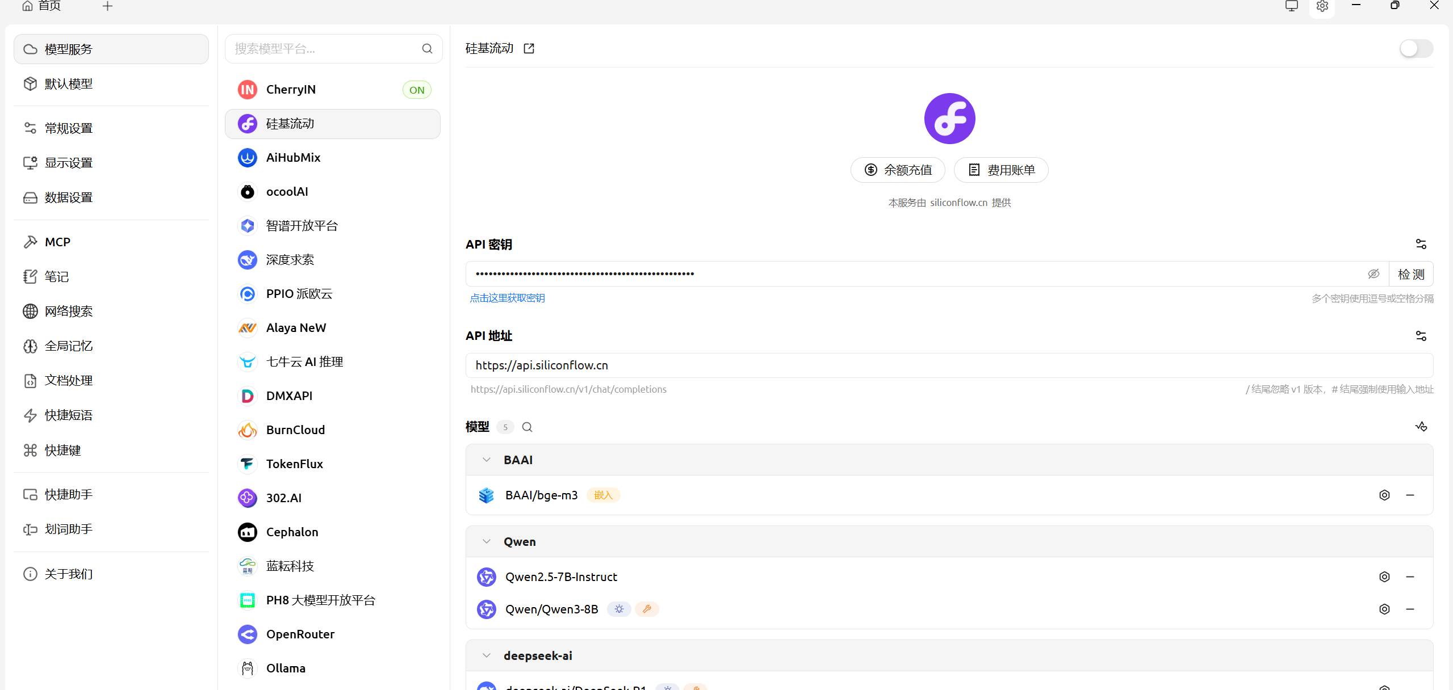Click the monitor icon in the title bar
1453x690 pixels.
coord(1292,6)
